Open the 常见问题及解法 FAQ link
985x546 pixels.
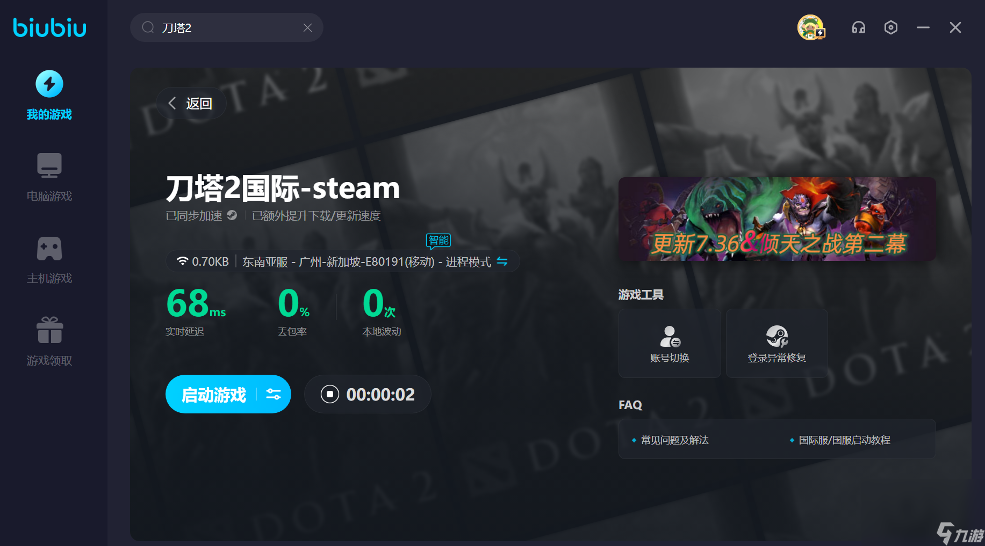[675, 440]
